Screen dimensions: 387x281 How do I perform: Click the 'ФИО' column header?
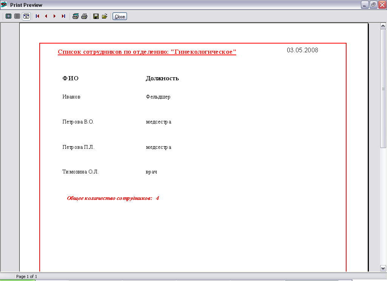point(70,78)
